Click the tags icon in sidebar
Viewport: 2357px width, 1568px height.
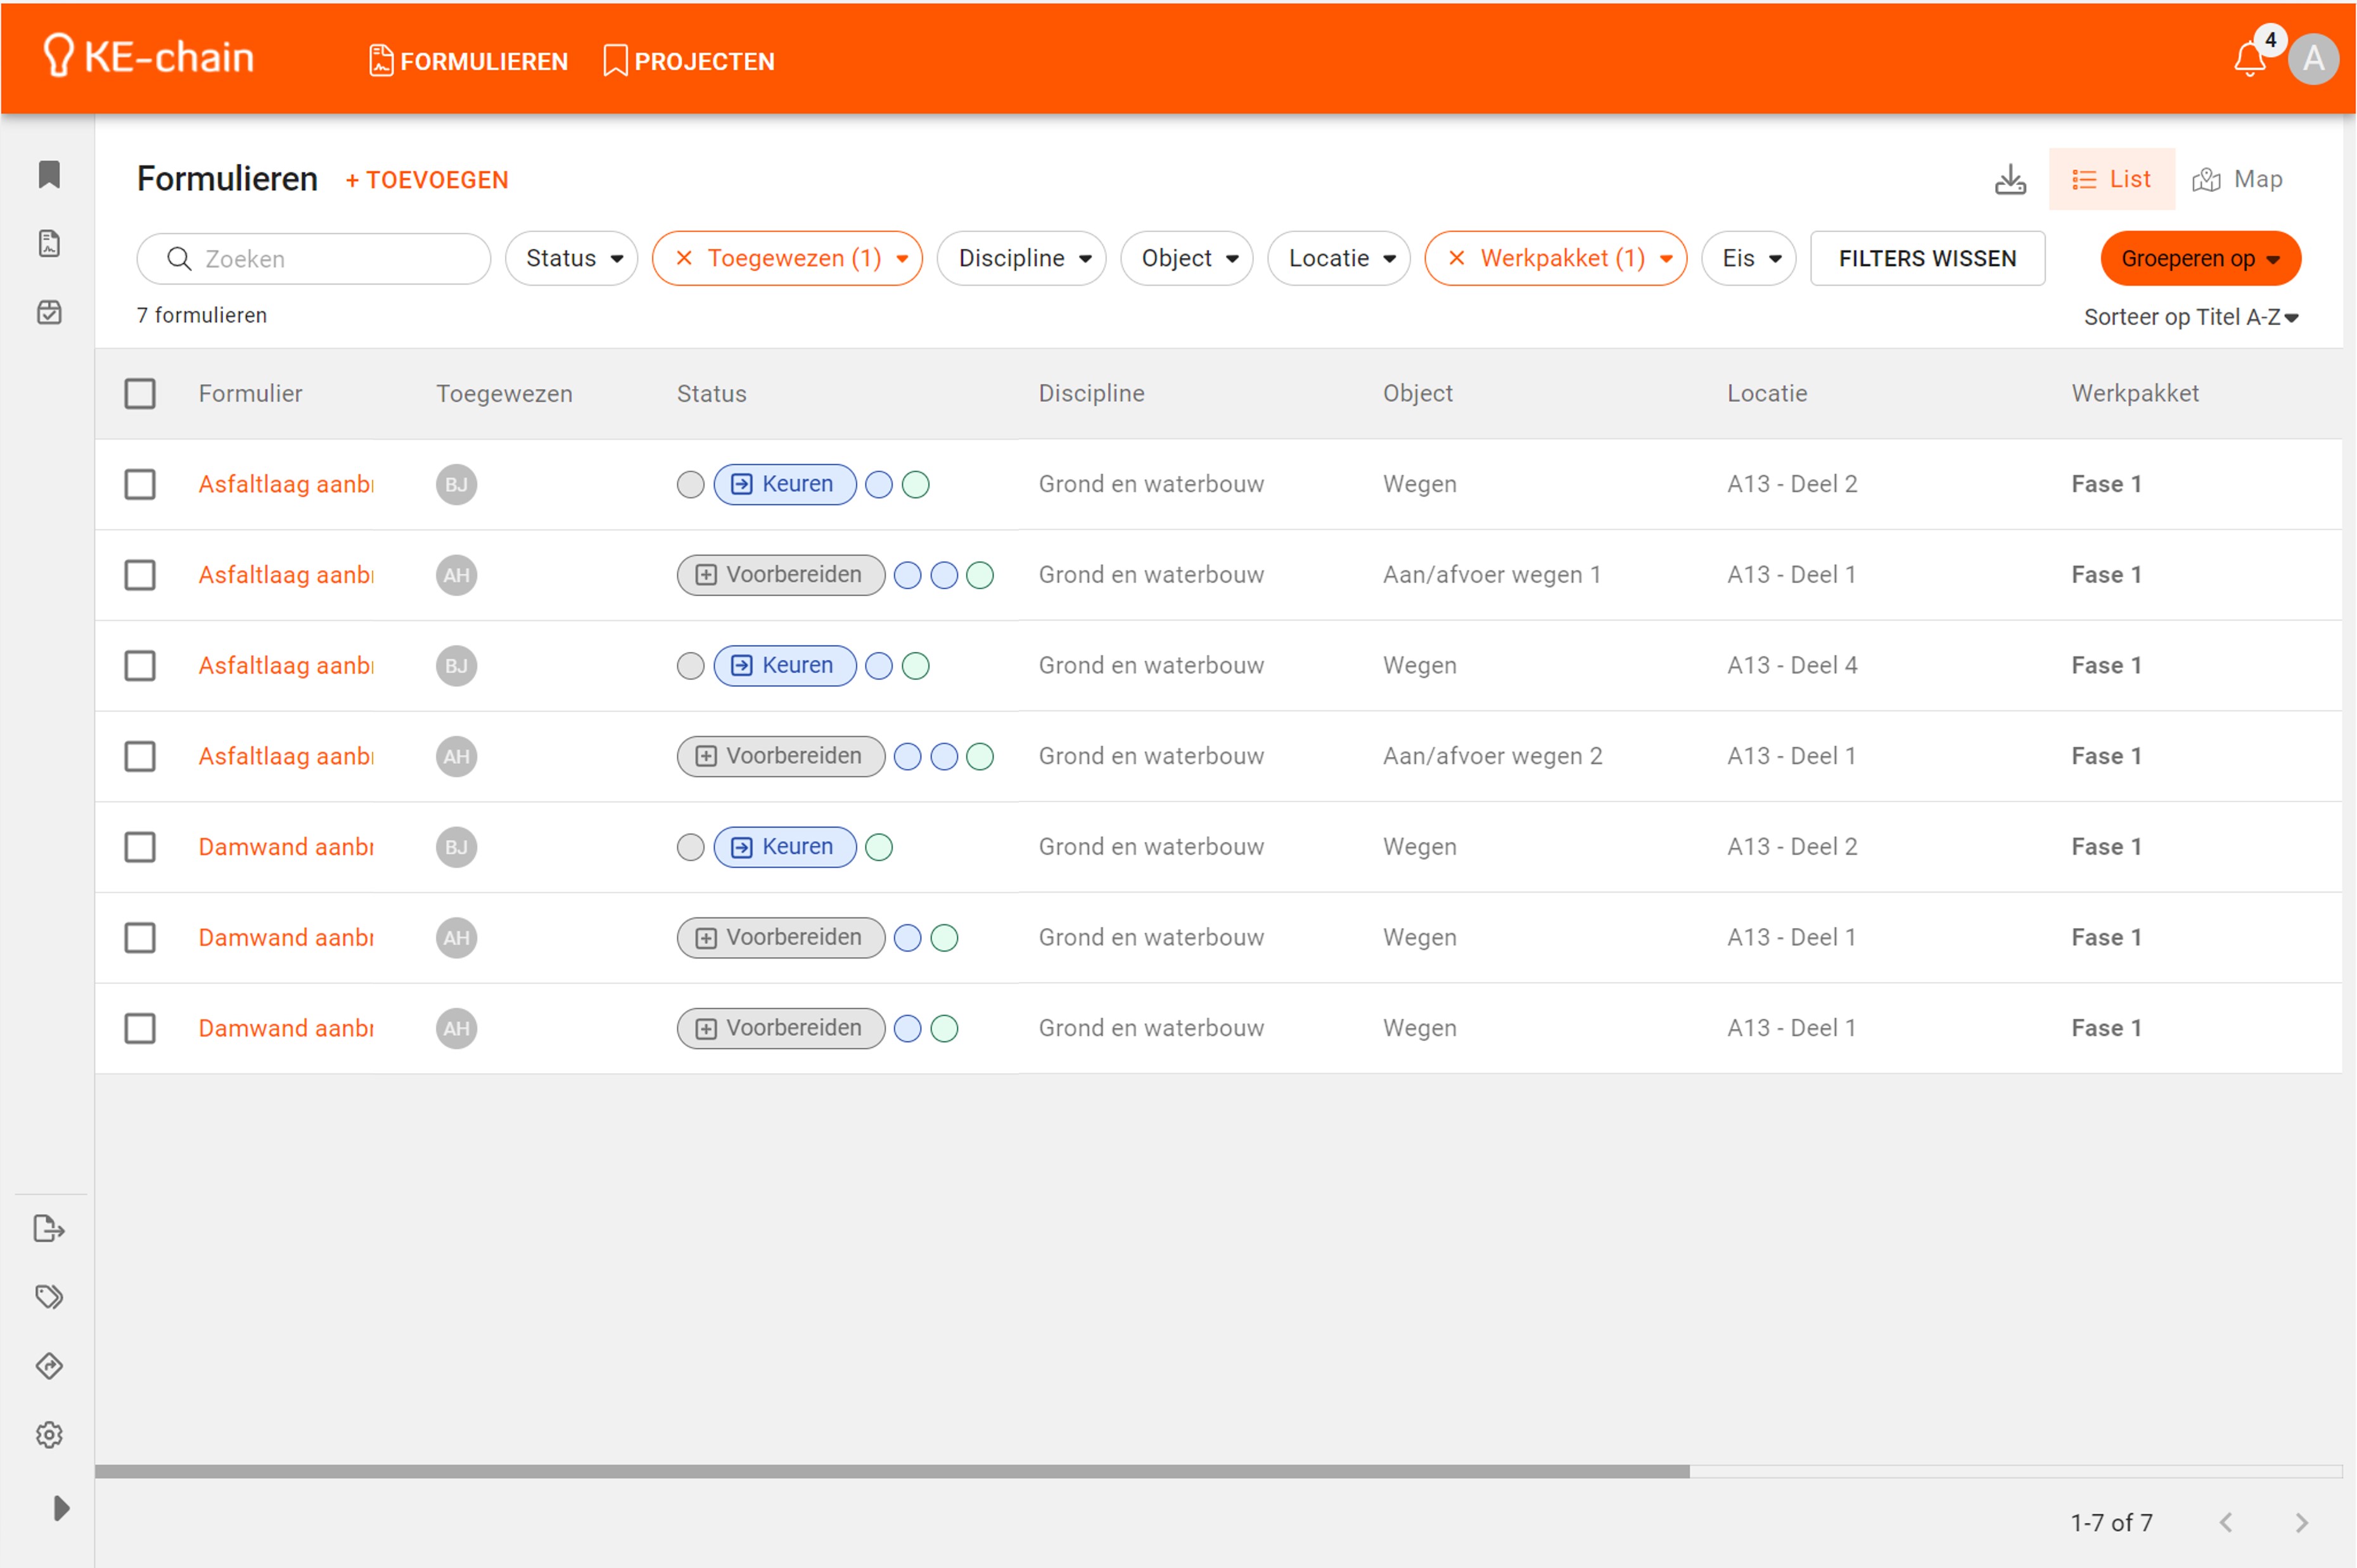(49, 1297)
